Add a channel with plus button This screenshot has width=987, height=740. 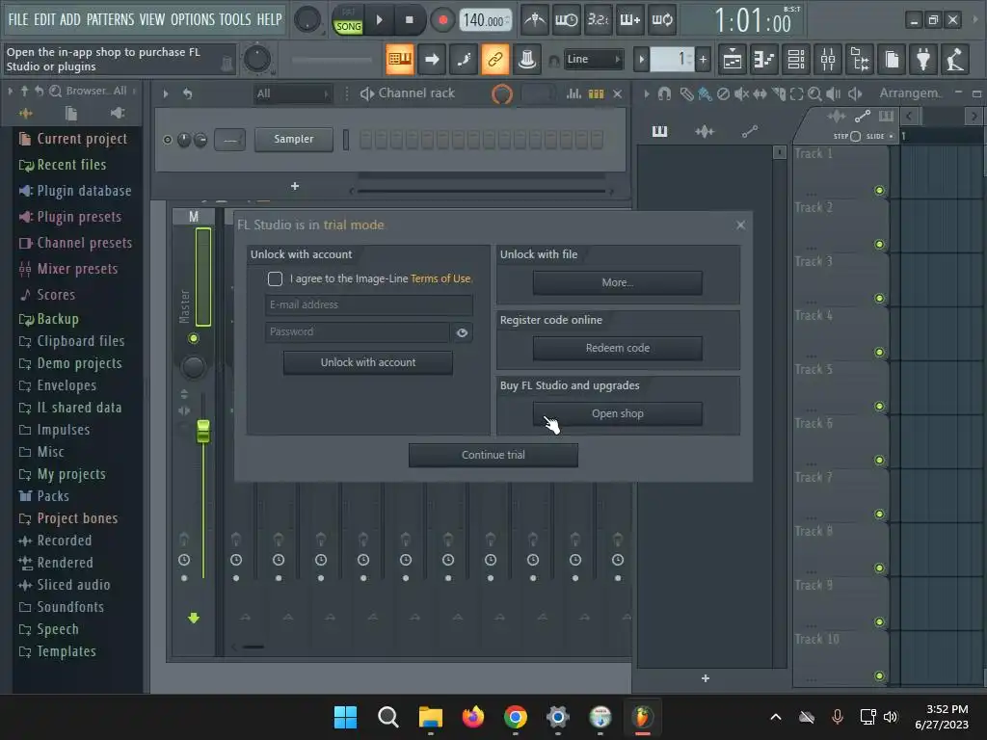pyautogui.click(x=295, y=186)
